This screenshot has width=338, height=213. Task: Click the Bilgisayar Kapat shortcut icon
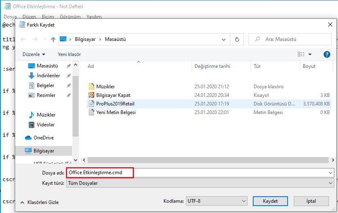(91, 95)
